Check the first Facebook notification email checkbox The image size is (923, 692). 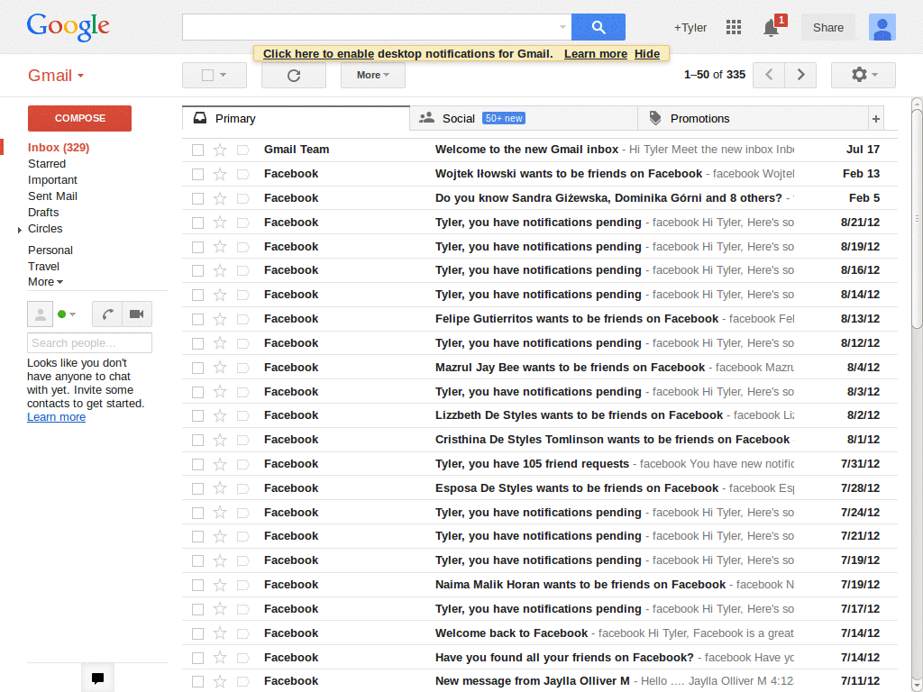pos(197,222)
